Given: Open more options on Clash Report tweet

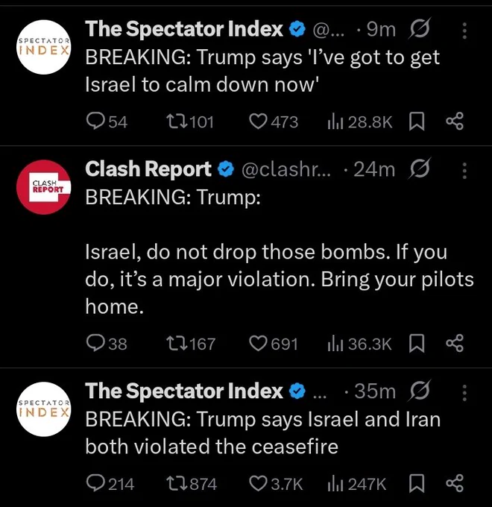Looking at the screenshot, I should coord(464,171).
